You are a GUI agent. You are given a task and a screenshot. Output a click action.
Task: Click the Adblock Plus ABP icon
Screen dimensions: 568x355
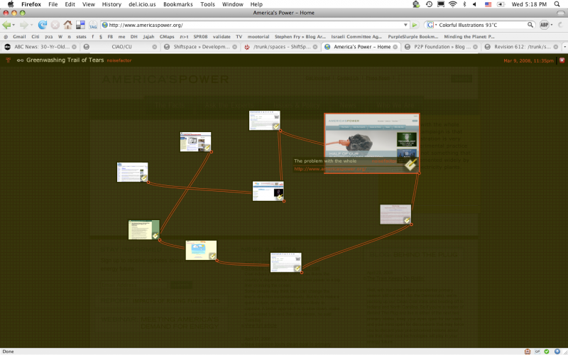(544, 25)
